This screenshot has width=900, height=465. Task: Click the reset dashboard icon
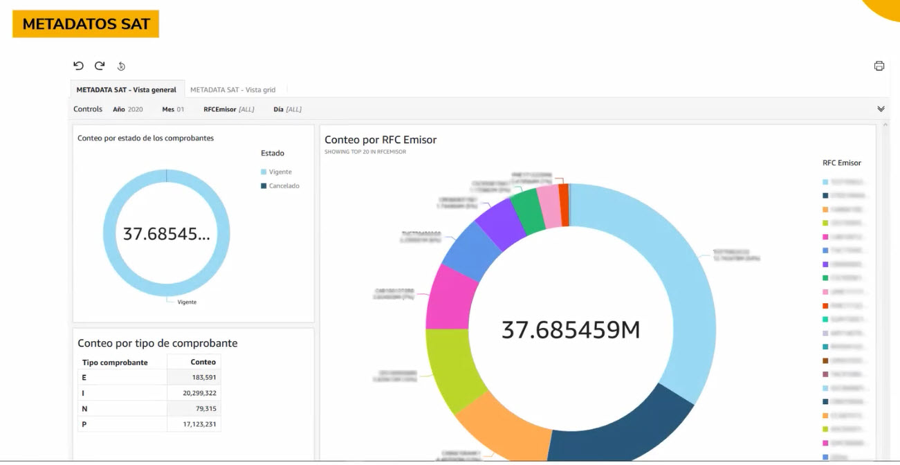tap(121, 66)
